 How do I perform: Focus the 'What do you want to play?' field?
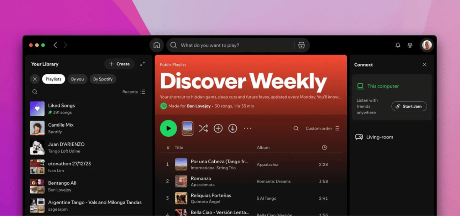pos(235,45)
